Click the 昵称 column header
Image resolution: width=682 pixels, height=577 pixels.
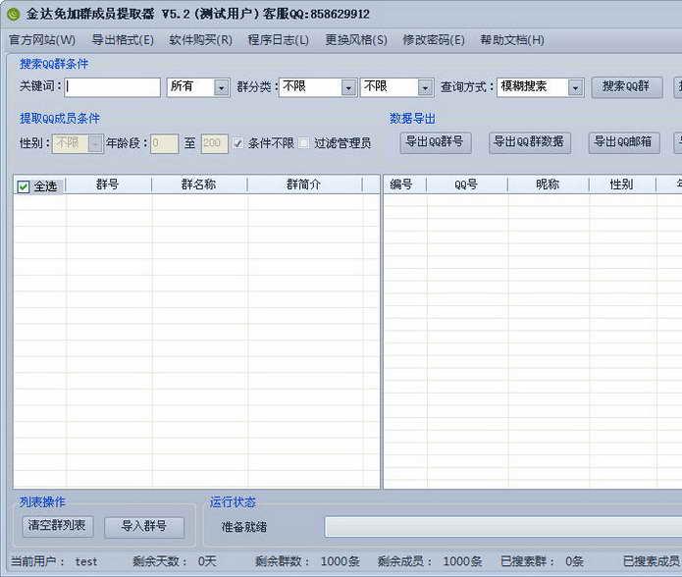548,184
